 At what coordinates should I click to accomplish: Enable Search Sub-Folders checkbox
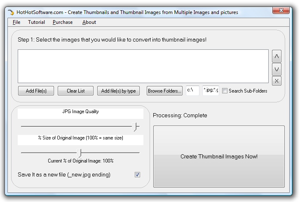tap(225, 91)
